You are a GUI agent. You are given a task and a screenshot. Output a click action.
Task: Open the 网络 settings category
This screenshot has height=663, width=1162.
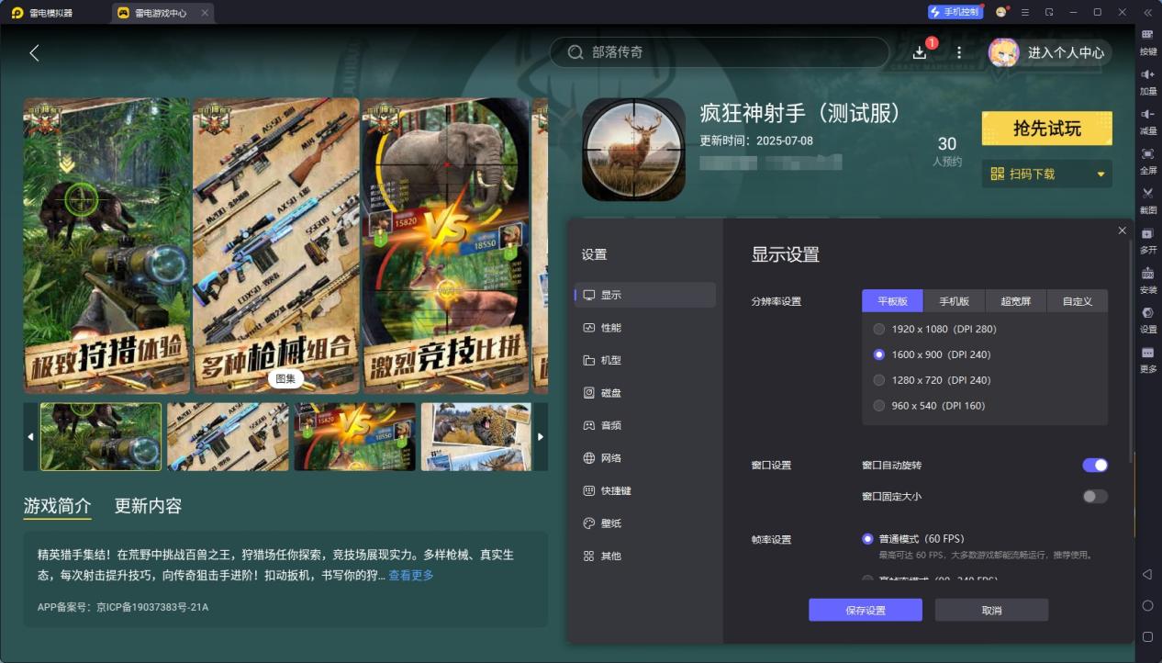645,458
